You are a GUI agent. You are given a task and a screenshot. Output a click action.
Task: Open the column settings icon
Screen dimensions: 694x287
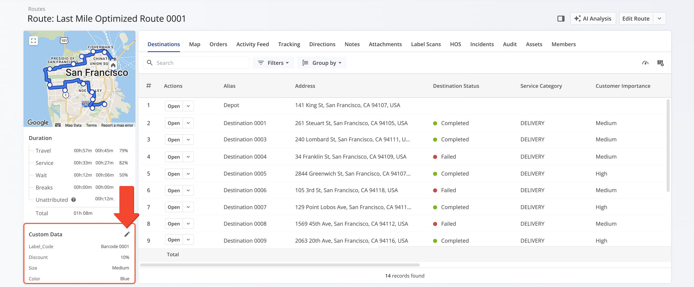660,63
